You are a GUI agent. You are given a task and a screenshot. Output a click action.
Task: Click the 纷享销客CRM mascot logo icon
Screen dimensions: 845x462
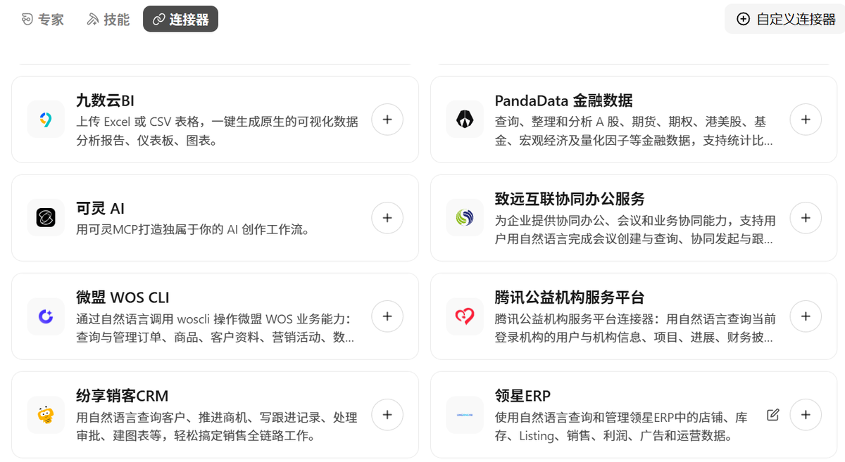(46, 415)
